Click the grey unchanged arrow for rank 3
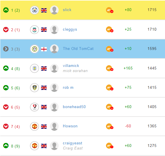Viewport: 165px width, 156px height. click(6, 49)
